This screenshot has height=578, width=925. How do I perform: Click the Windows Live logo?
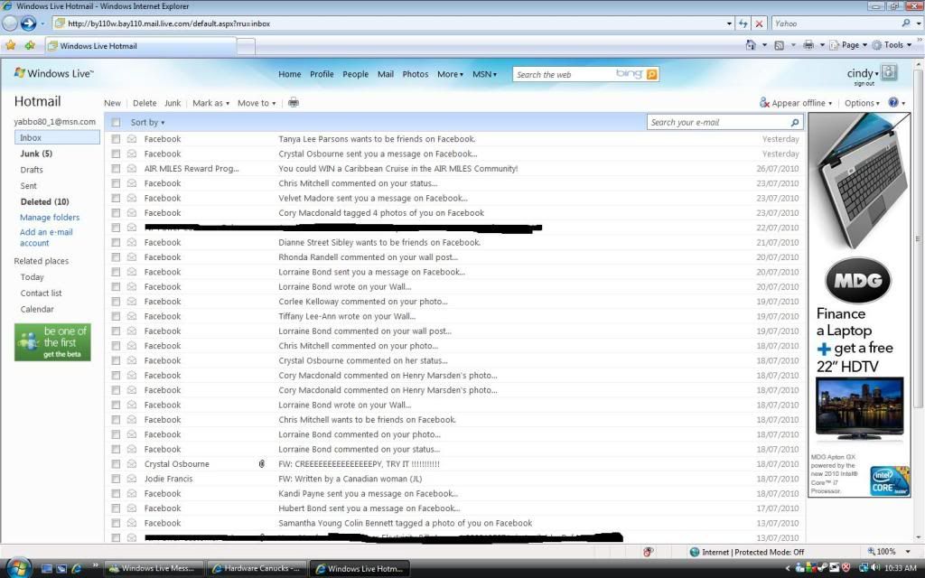[53, 73]
